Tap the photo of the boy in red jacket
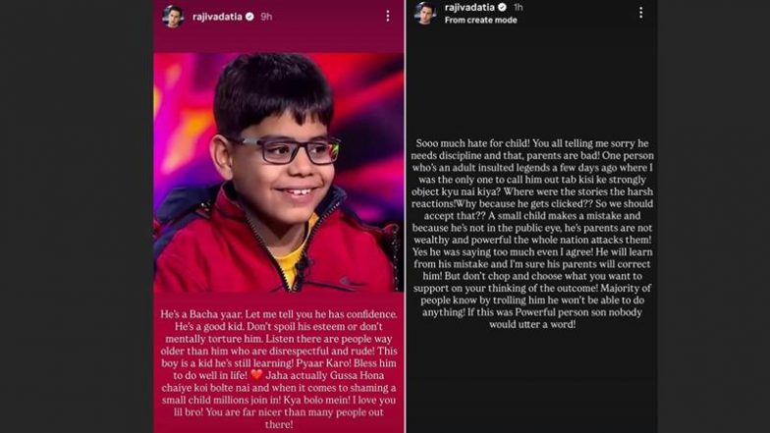This screenshot has height=433, width=770. (279, 173)
